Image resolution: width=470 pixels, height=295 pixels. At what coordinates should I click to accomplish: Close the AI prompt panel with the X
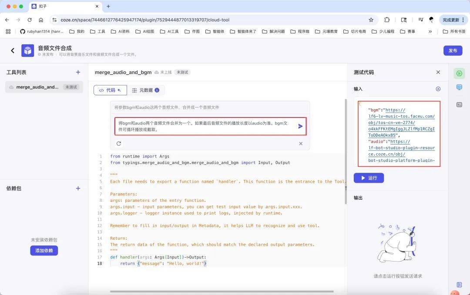pyautogui.click(x=301, y=144)
